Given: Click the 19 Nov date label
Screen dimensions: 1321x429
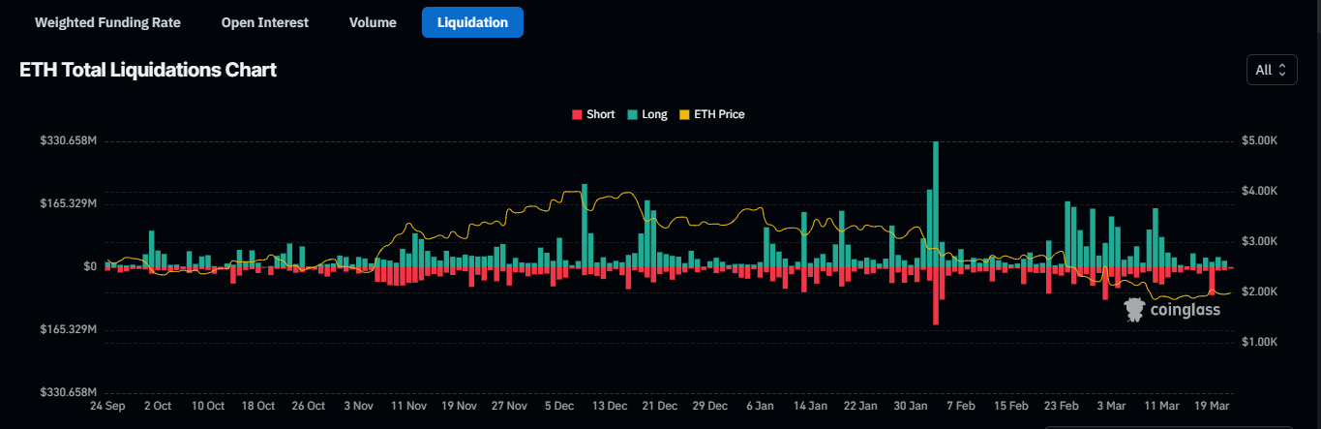Looking at the screenshot, I should click(x=459, y=406).
